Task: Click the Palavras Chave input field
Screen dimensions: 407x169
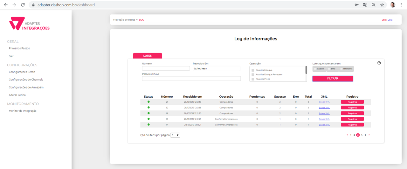Action: click(191, 79)
